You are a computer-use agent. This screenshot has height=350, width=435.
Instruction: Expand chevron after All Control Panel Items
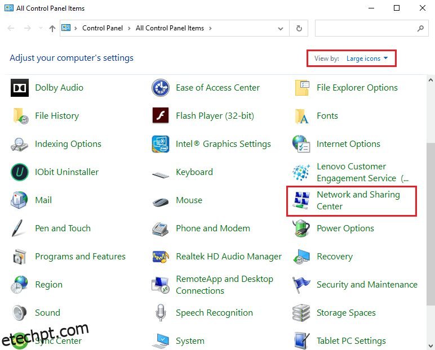point(210,28)
